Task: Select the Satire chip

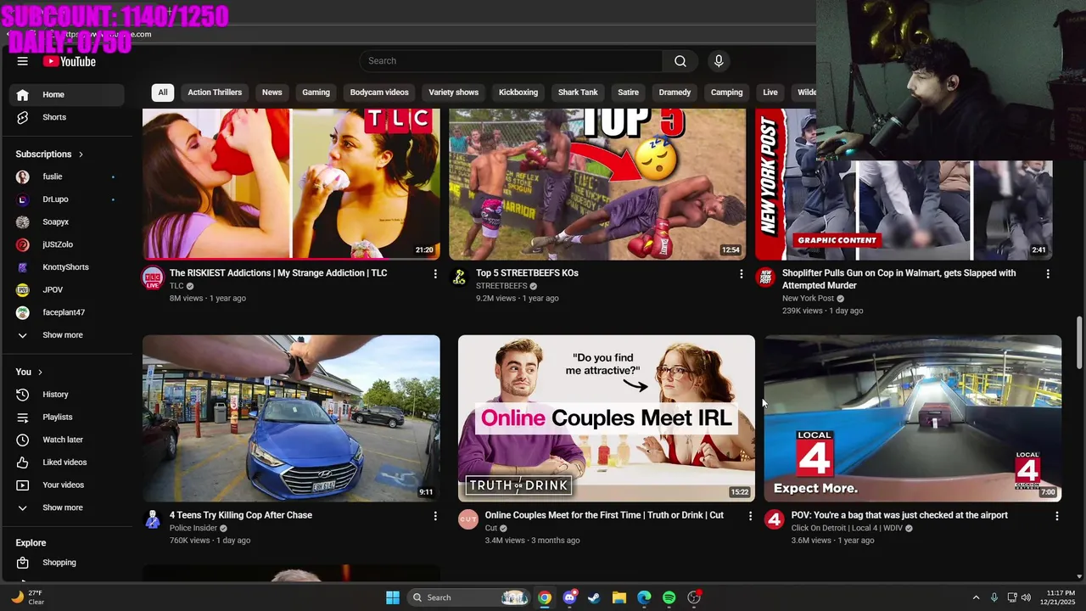Action: coord(628,92)
